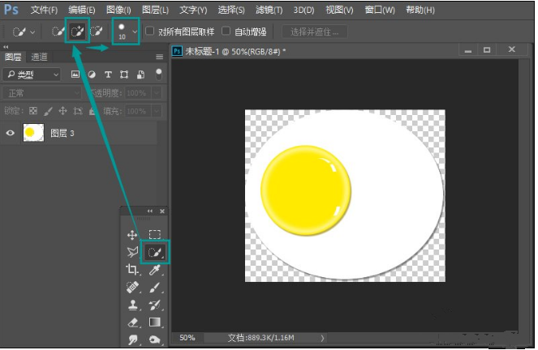Enable 自动增强 checkbox

pyautogui.click(x=226, y=32)
